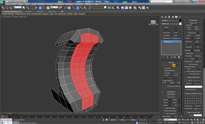Select Edge sub-object level icon
Image resolution: width=205 pixels, height=124 pixels.
click(x=168, y=65)
